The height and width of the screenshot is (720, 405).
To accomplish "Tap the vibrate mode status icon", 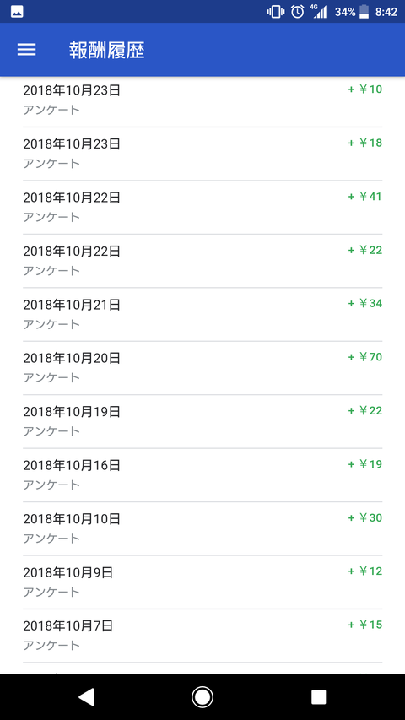I will [x=276, y=12].
